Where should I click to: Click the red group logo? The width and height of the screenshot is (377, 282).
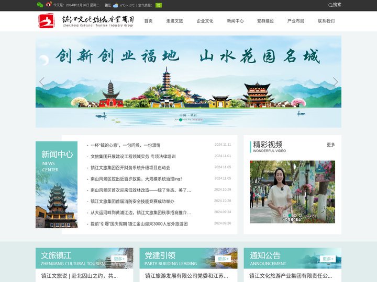pos(47,20)
